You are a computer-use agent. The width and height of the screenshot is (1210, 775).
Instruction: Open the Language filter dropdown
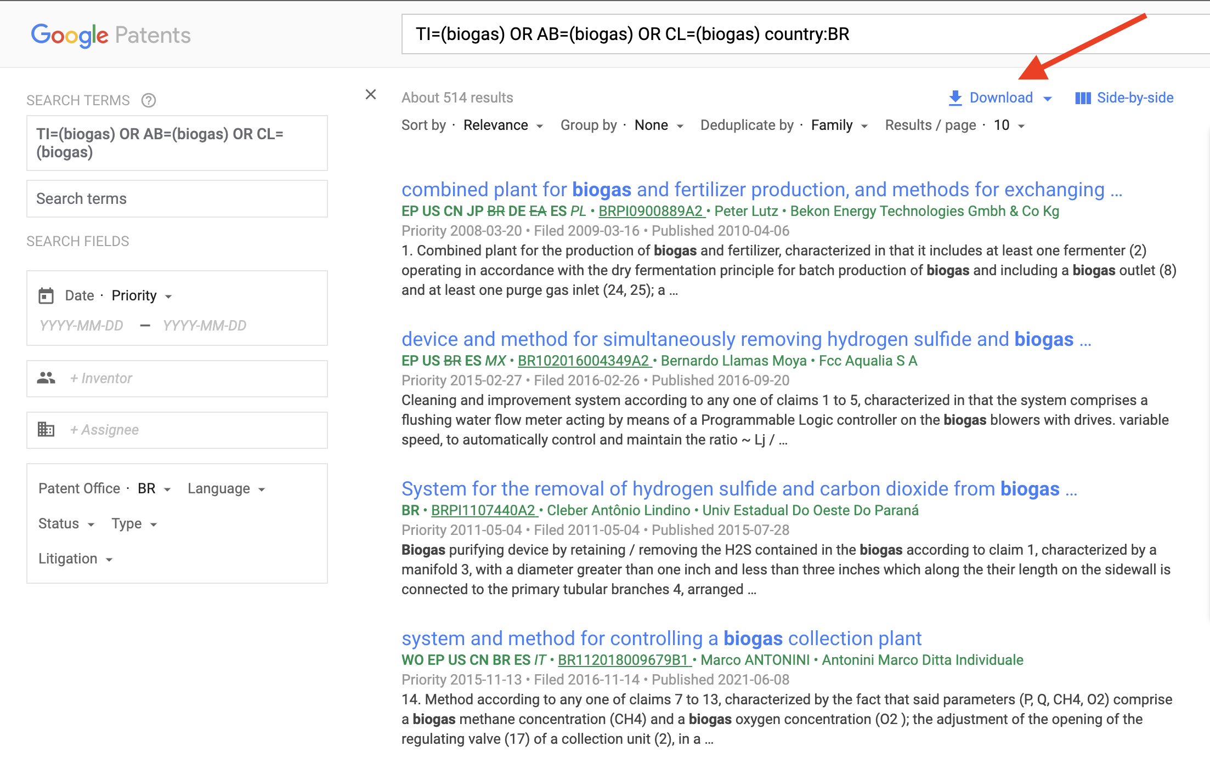(227, 489)
